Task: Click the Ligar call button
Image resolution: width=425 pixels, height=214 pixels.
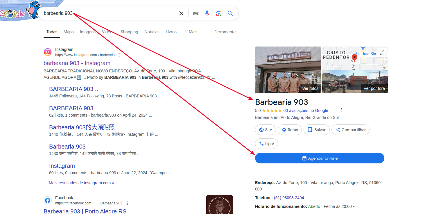Action: click(x=266, y=144)
